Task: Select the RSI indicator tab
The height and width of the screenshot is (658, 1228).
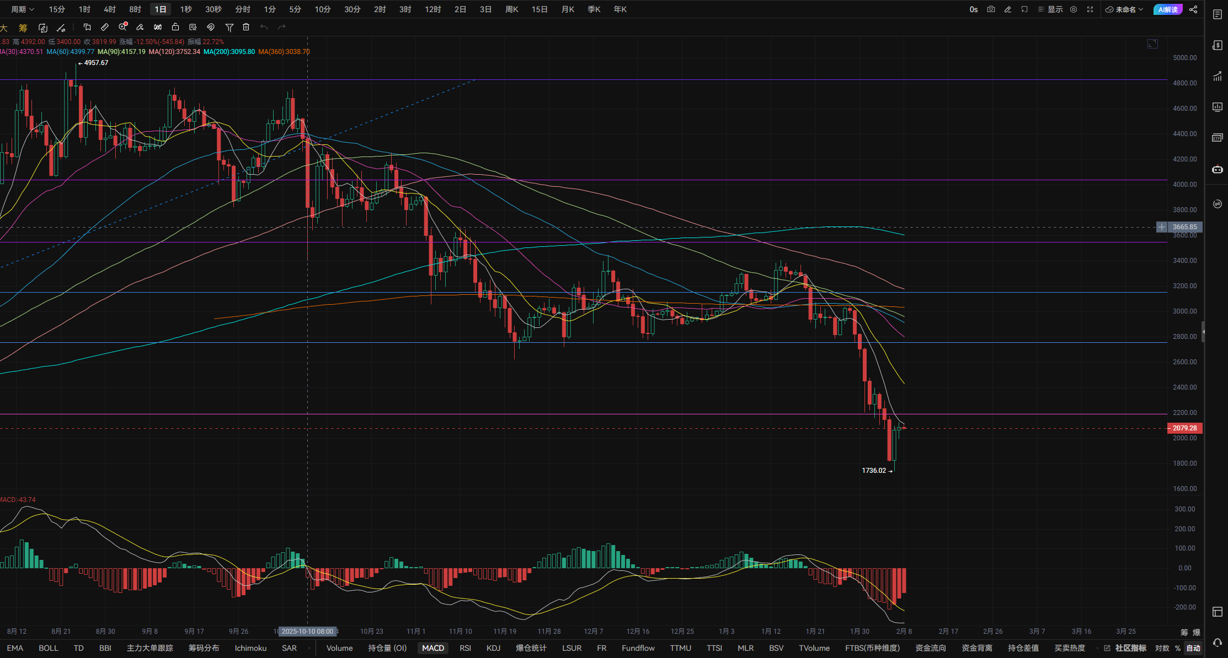Action: (465, 648)
